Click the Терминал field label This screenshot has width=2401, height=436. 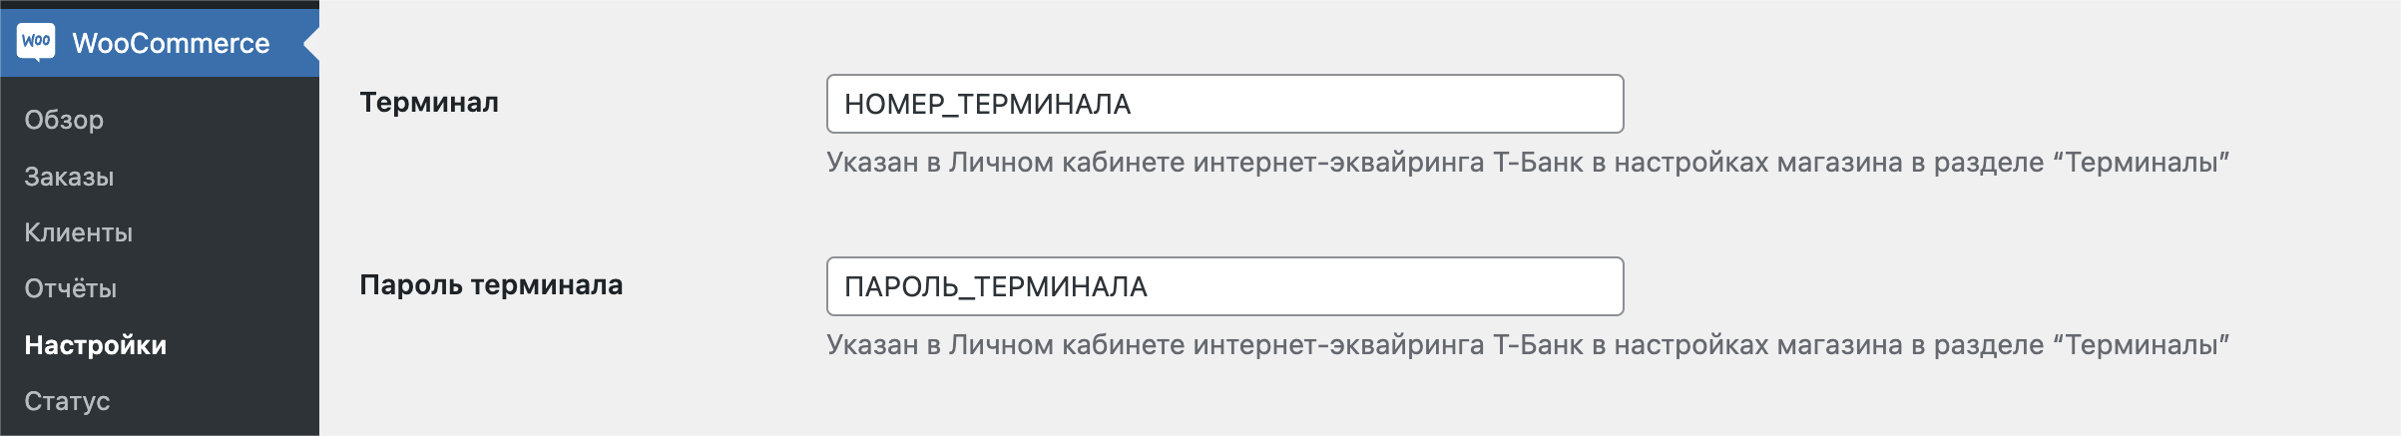pos(429,102)
